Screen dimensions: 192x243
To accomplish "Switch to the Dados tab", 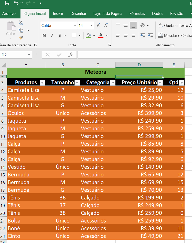I will coord(158,14).
